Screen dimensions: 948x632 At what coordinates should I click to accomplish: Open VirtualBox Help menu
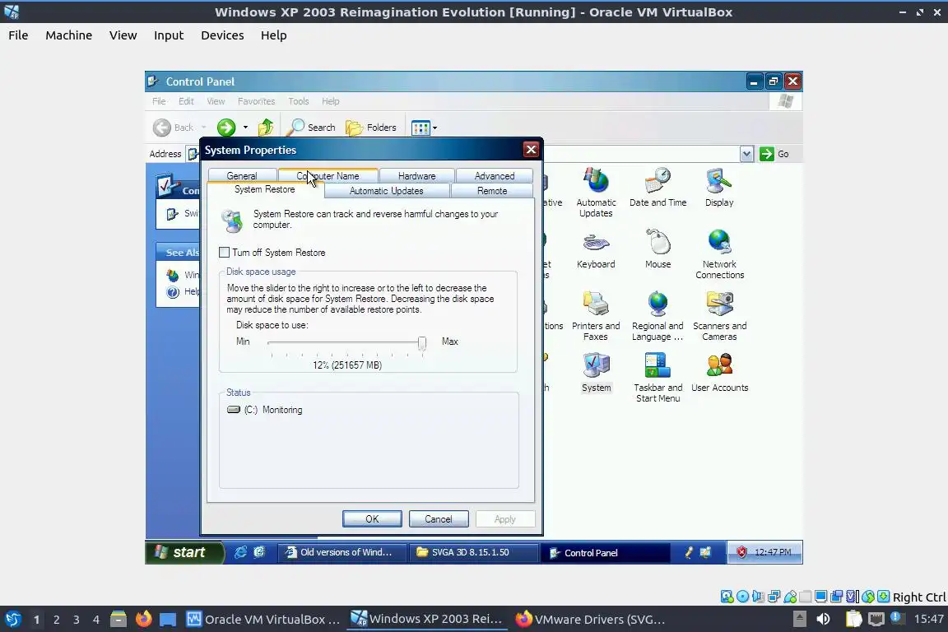pos(273,35)
